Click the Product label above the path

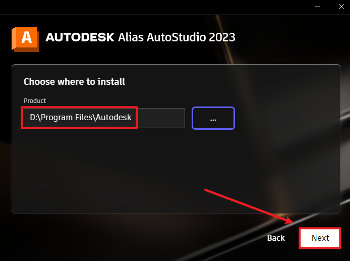tap(35, 101)
